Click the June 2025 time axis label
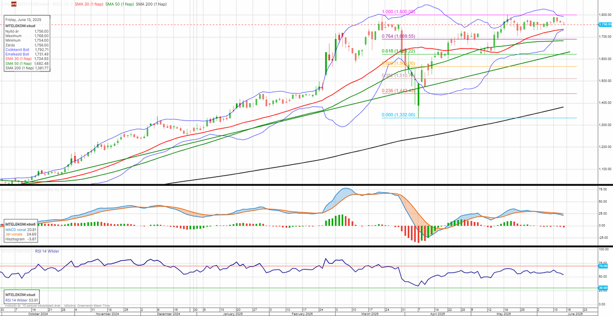This screenshot has height=316, width=613. coord(576,314)
